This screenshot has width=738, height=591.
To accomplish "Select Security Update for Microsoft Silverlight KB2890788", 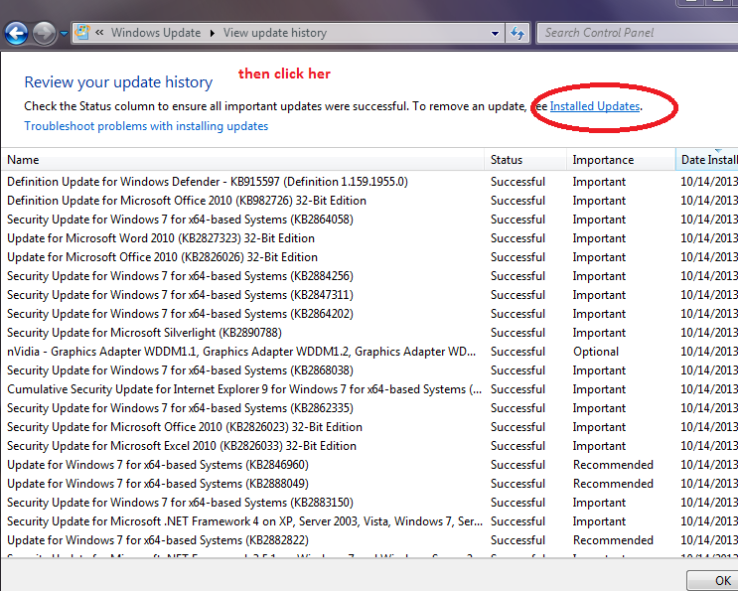I will pos(369,333).
